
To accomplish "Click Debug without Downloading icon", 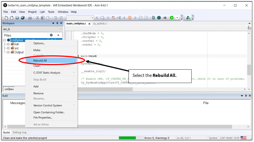I will [x=177, y=18].
